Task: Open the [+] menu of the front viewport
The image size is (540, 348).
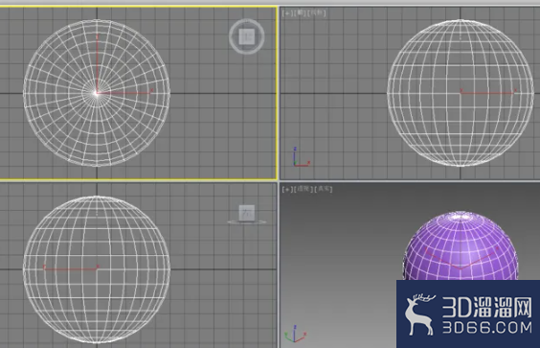Action: [x=287, y=13]
